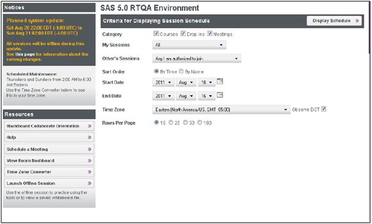Open the Time Zone Converter link
372x224 pixels.
coord(49,172)
